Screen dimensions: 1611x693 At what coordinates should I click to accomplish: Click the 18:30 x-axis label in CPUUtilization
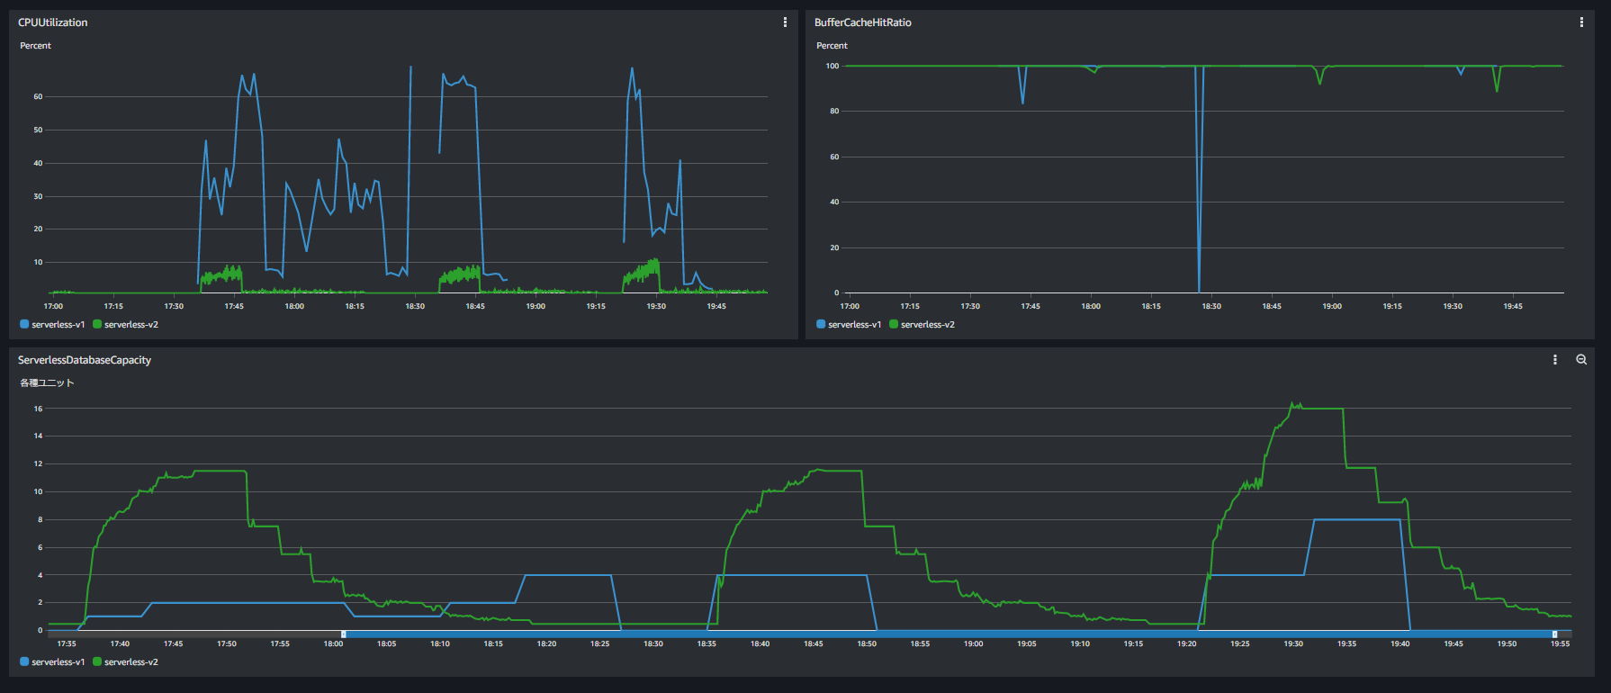pyautogui.click(x=415, y=307)
